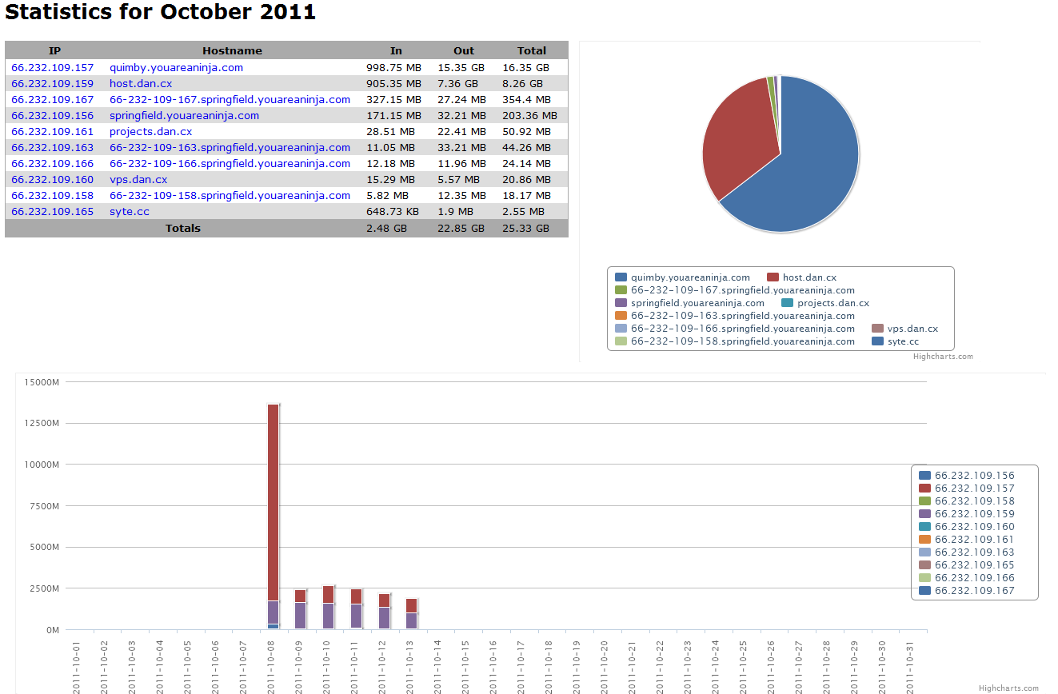Click the Total column header

coord(532,50)
